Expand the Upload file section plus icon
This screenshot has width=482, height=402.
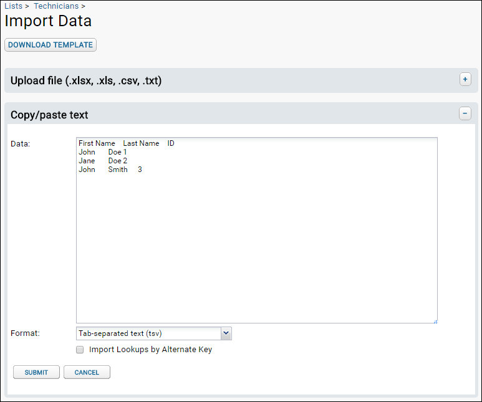coord(465,80)
